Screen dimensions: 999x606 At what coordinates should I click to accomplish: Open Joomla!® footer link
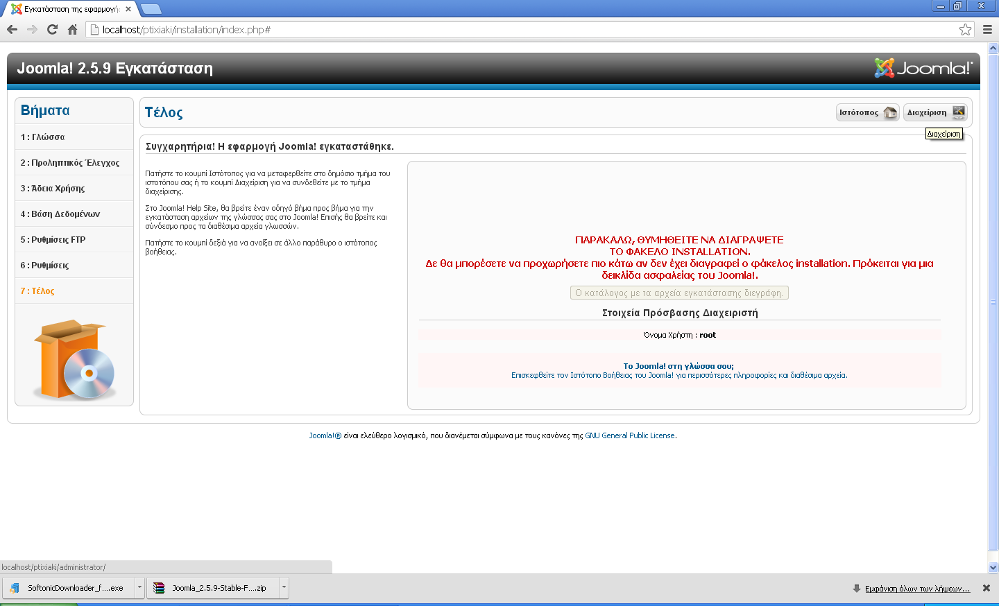point(325,435)
